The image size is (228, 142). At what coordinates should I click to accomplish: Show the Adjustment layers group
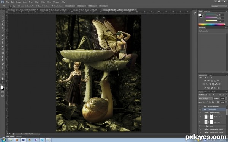tap(200, 106)
